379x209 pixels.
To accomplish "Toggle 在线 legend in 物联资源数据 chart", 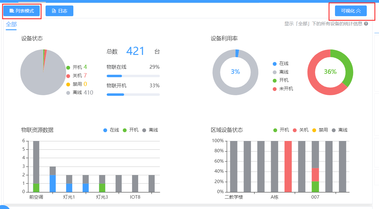I will click(x=111, y=130).
